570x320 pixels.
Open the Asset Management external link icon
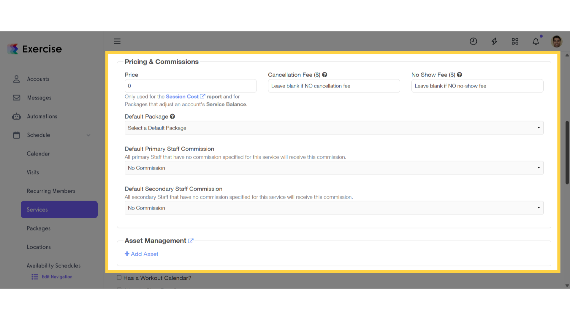point(191,241)
